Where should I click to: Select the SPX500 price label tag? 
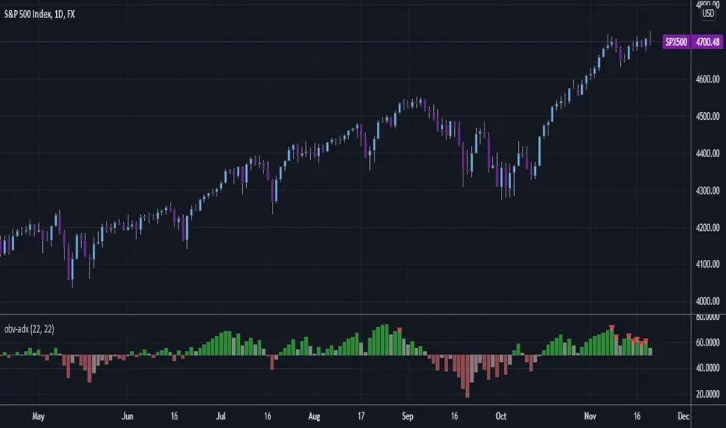click(676, 42)
